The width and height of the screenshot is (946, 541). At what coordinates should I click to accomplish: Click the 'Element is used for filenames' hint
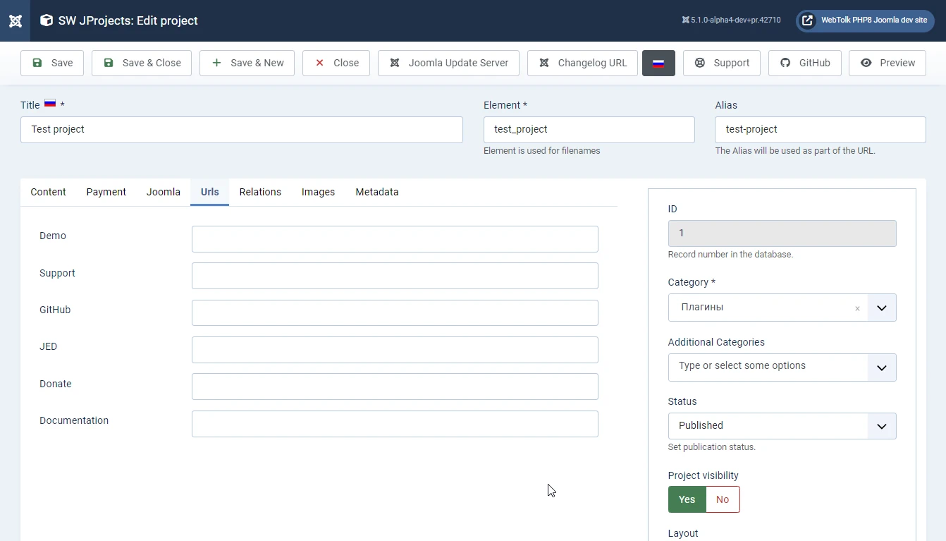point(542,151)
